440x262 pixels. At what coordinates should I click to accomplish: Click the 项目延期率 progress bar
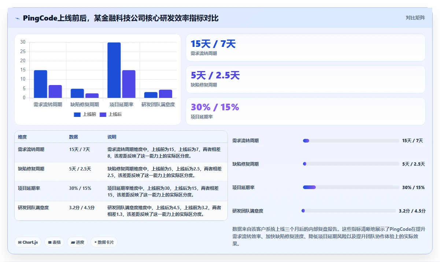click(351, 187)
